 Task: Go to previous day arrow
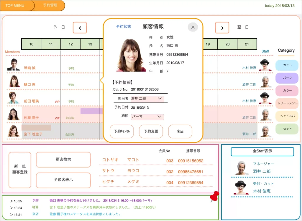pyautogui.click(x=80, y=28)
